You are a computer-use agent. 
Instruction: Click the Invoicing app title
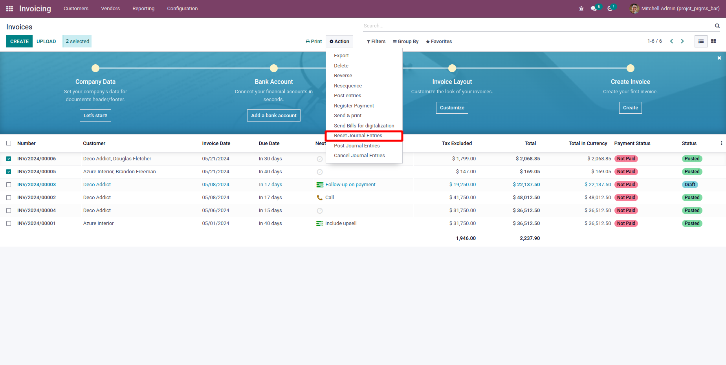coord(35,9)
